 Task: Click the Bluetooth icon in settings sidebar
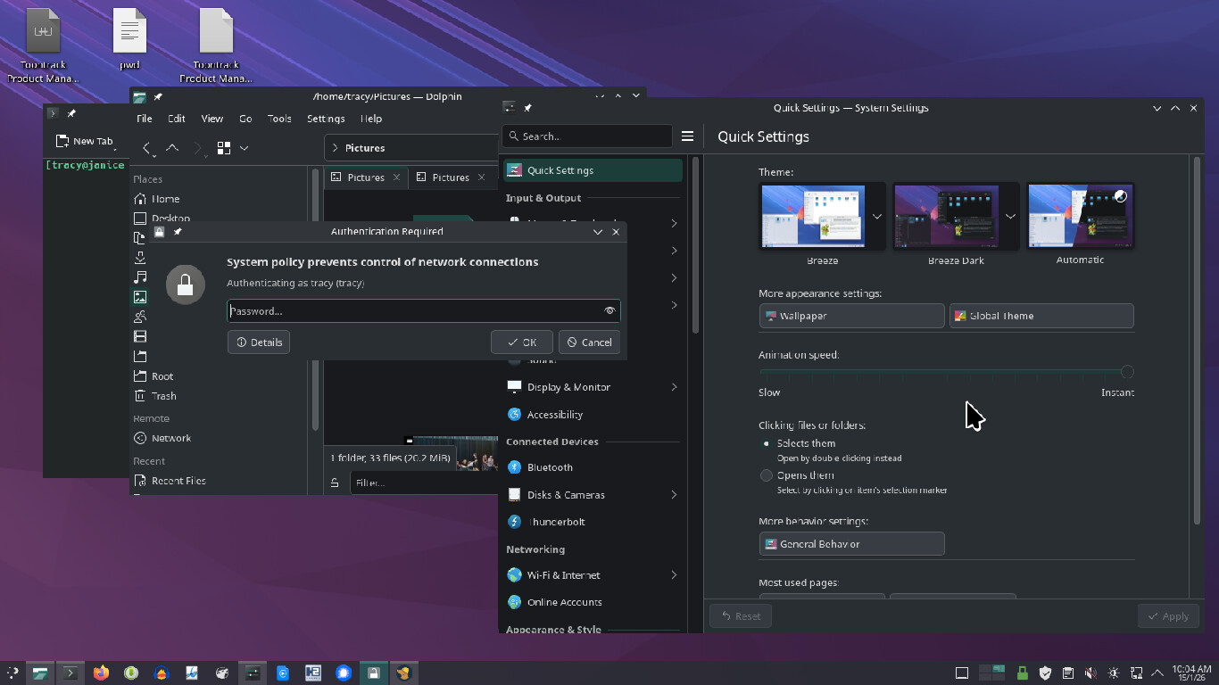coord(514,467)
